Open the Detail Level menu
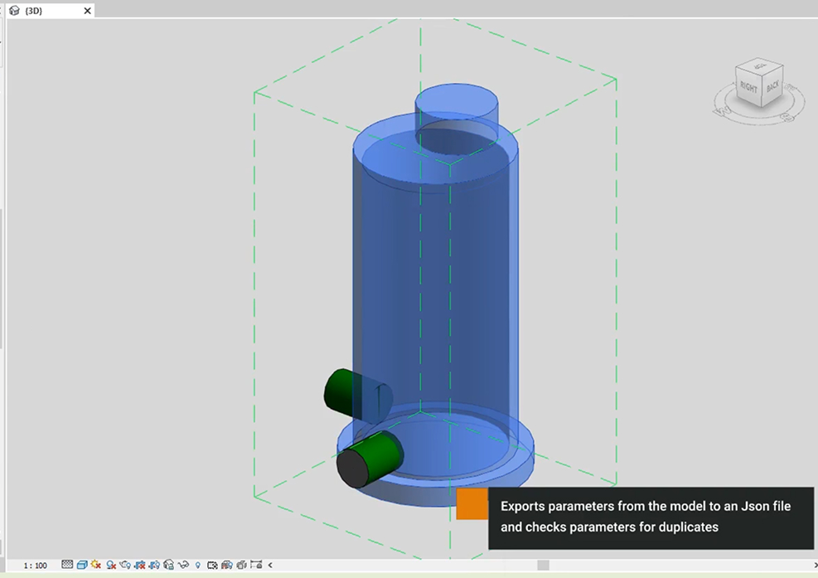The width and height of the screenshot is (818, 578). (67, 566)
